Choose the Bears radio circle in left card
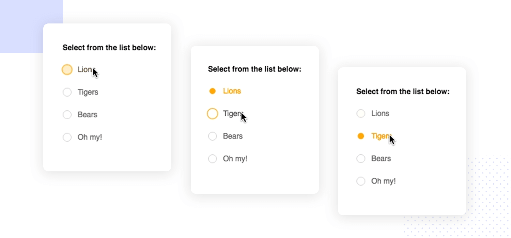Image resolution: width=511 pixels, height=238 pixels. coord(67,115)
